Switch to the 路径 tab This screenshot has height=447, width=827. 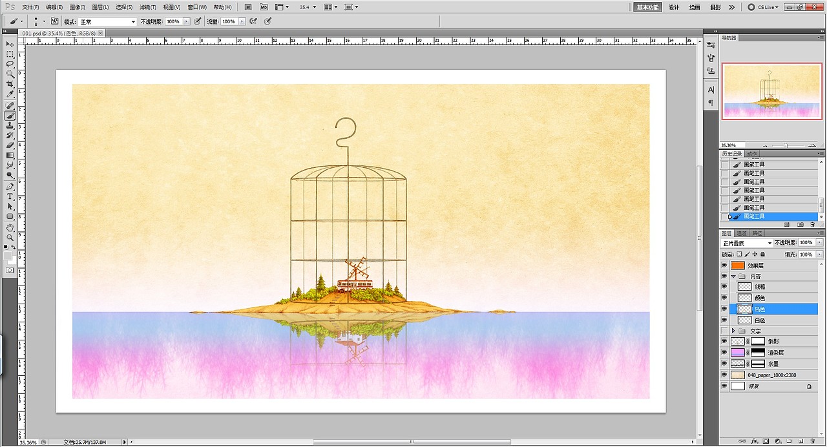(757, 233)
